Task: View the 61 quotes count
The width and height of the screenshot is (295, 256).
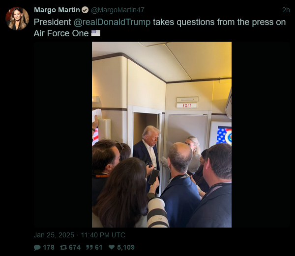Action: (99, 247)
